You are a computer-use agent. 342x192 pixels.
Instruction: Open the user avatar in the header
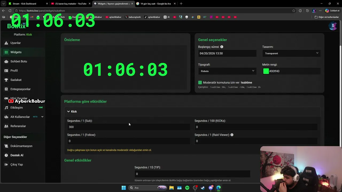click(x=333, y=26)
